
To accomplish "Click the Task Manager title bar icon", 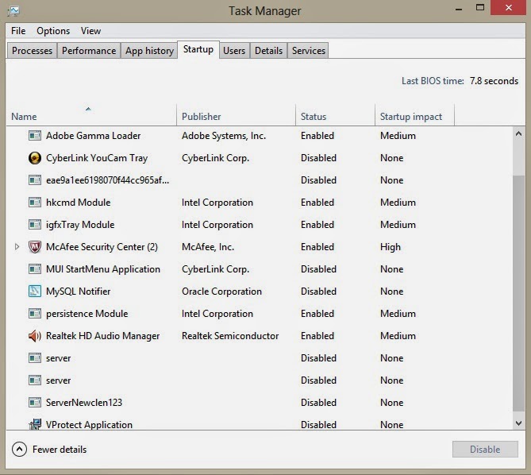I will (x=13, y=11).
